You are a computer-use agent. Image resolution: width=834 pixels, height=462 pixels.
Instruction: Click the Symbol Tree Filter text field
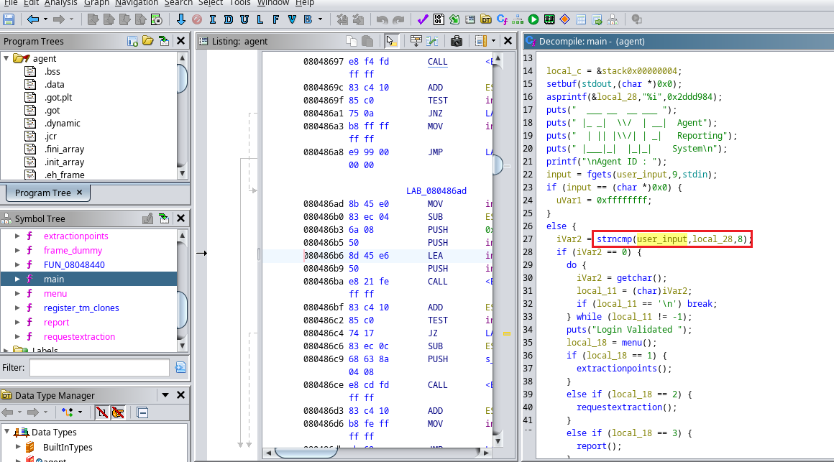tap(99, 368)
